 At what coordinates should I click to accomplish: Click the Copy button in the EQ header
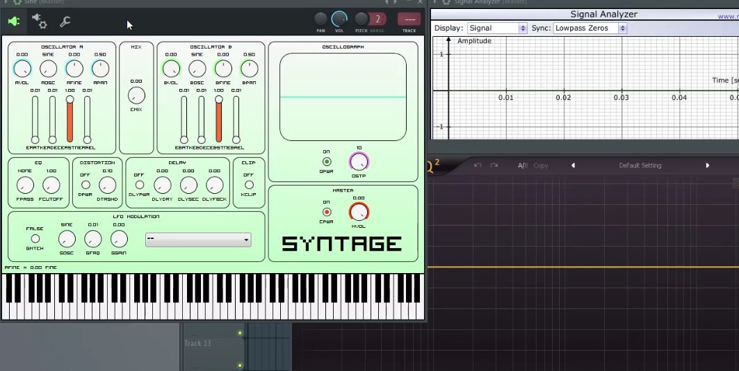(x=541, y=165)
